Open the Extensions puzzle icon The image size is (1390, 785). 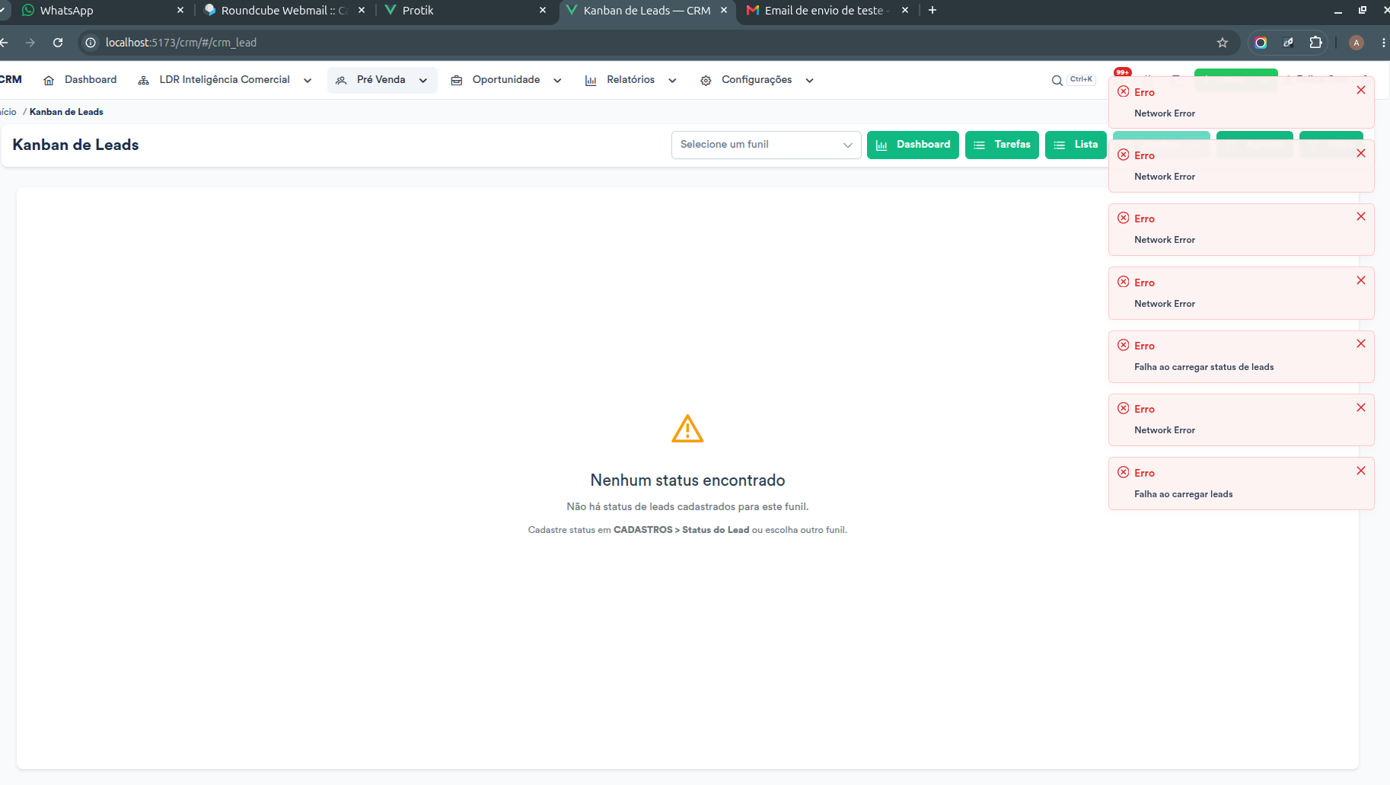(x=1315, y=43)
